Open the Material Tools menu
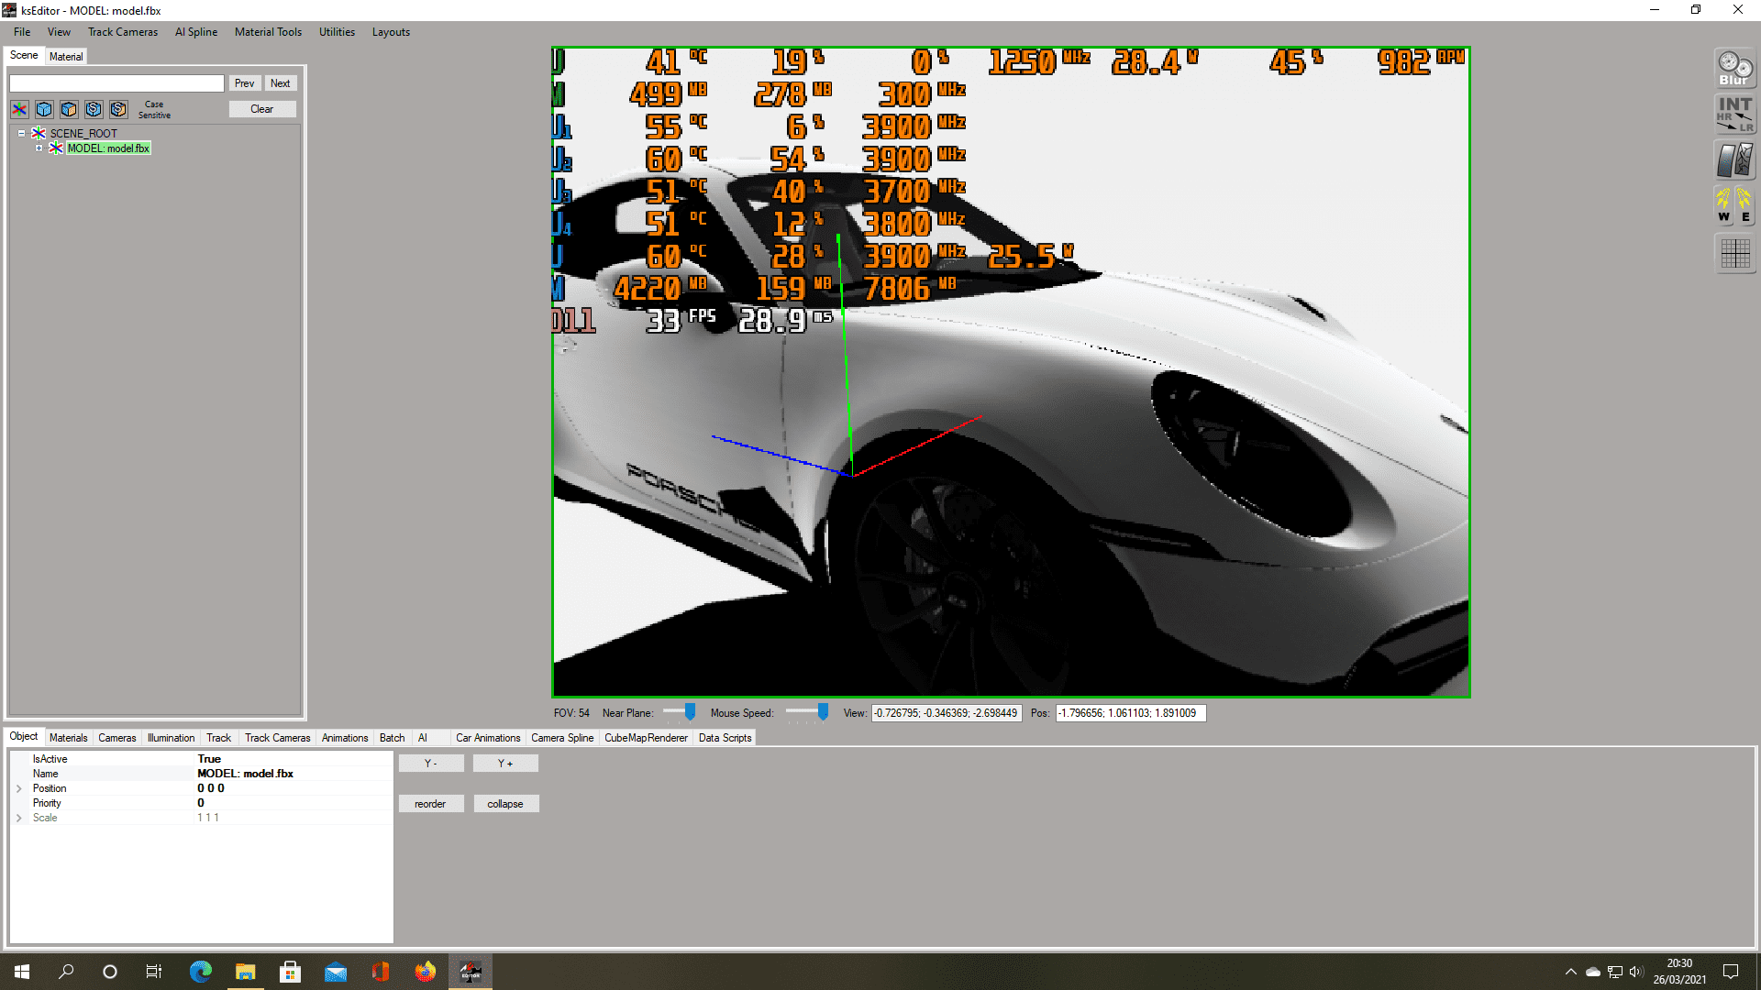Image resolution: width=1761 pixels, height=990 pixels. coord(268,32)
